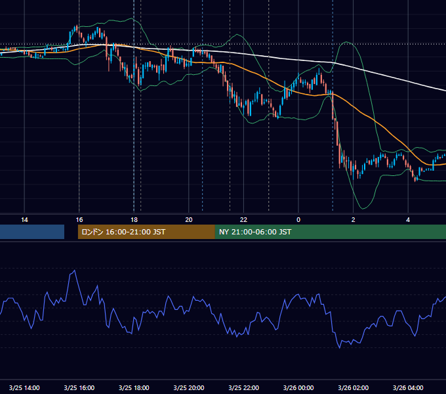Click the '3/26 04:00' date label
Viewport: 446px width, 394px height.
(x=408, y=387)
